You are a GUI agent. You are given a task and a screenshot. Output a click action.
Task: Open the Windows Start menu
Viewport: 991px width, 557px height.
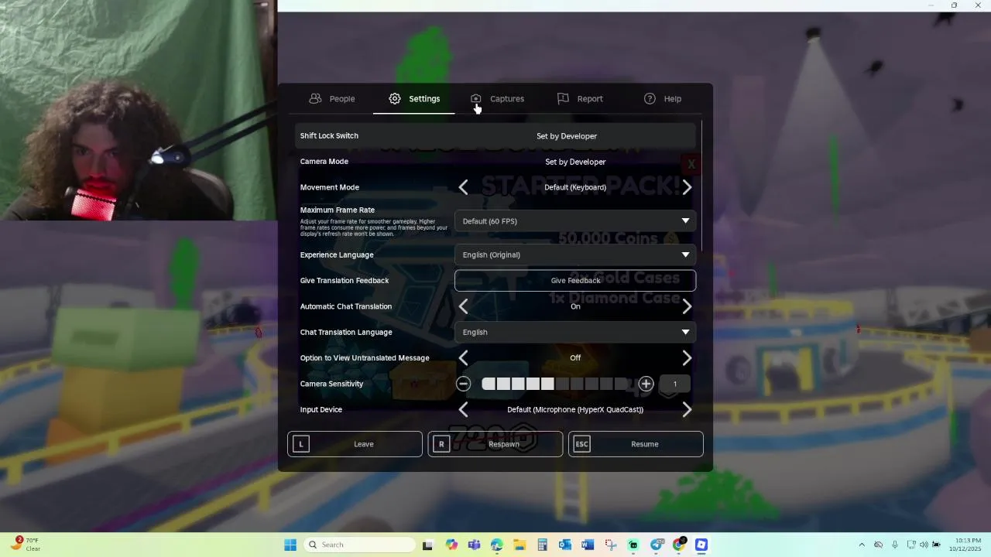pos(290,545)
